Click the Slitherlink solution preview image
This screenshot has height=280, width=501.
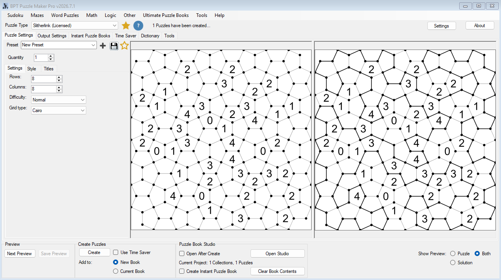point(405,140)
